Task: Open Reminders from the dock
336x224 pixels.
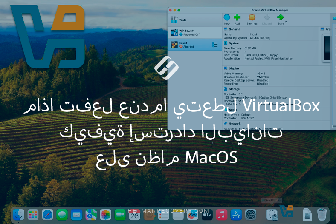Action: tap(164, 215)
